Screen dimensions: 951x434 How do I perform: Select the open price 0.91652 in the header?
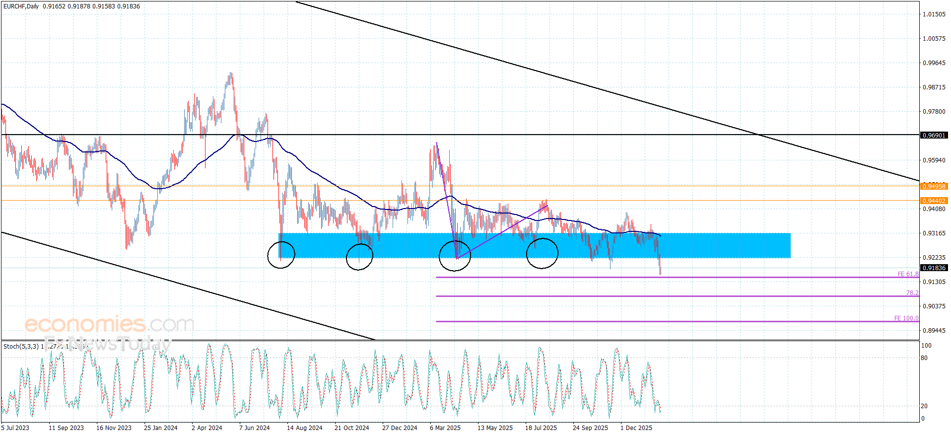click(x=54, y=6)
